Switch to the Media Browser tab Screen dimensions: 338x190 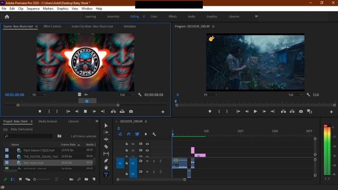[48, 121]
